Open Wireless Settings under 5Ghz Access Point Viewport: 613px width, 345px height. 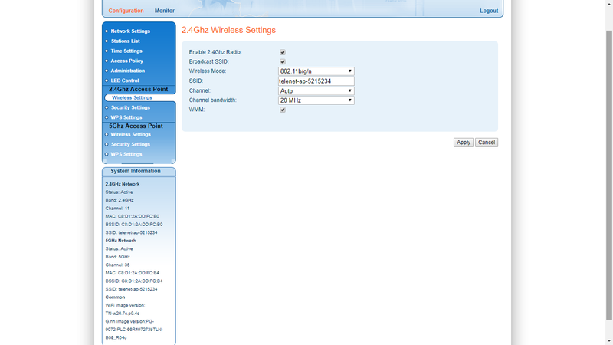[x=130, y=135]
